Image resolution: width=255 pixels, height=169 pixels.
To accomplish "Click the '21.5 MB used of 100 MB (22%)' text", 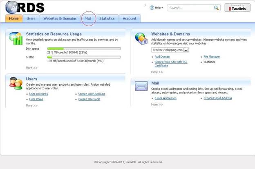I will point(67,53).
